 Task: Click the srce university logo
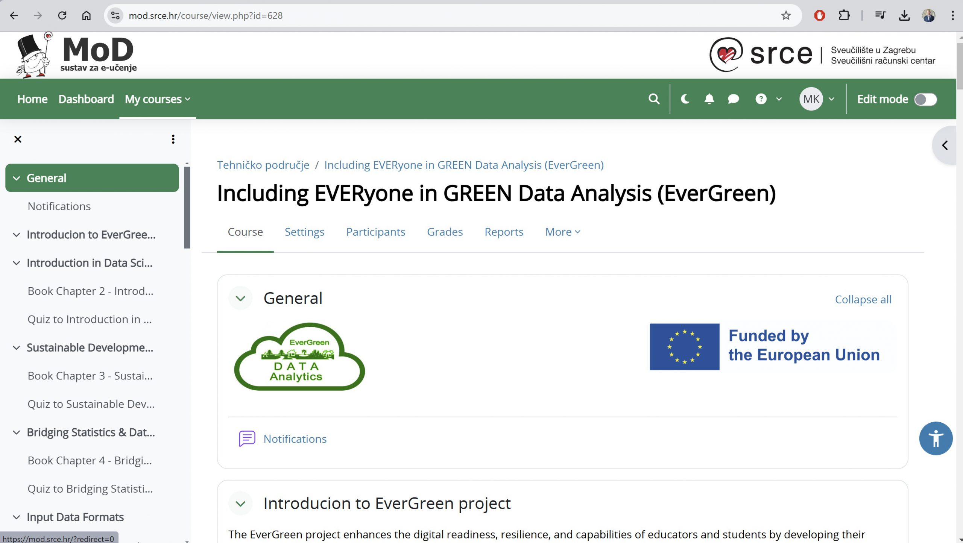point(822,55)
